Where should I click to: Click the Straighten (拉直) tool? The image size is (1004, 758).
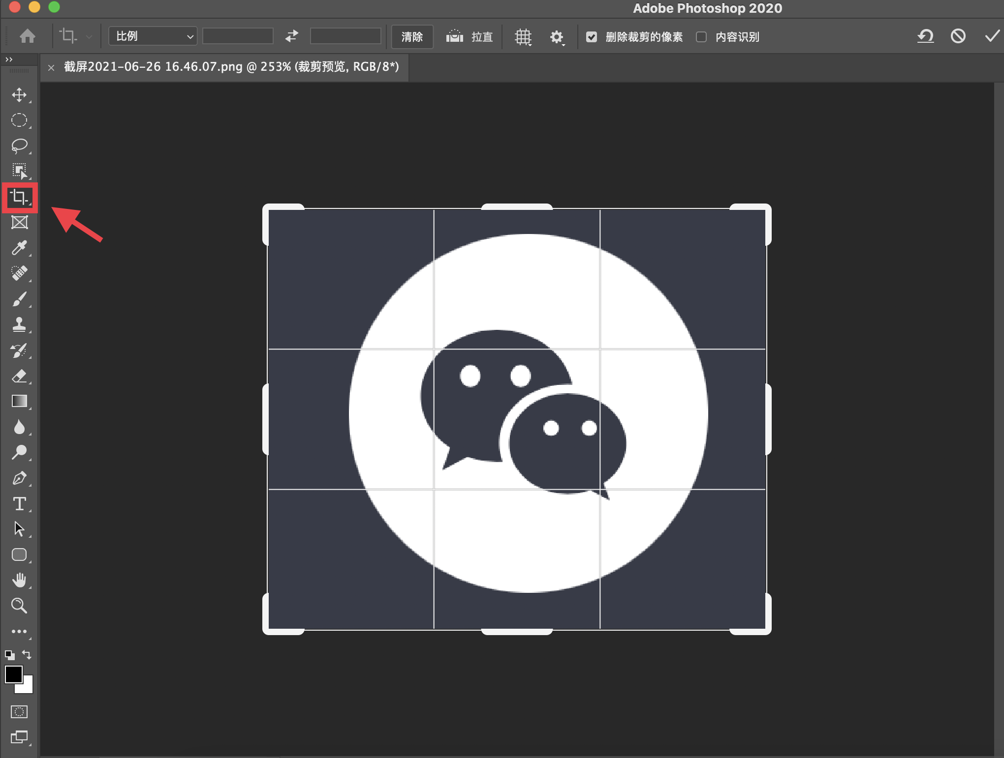tap(469, 36)
